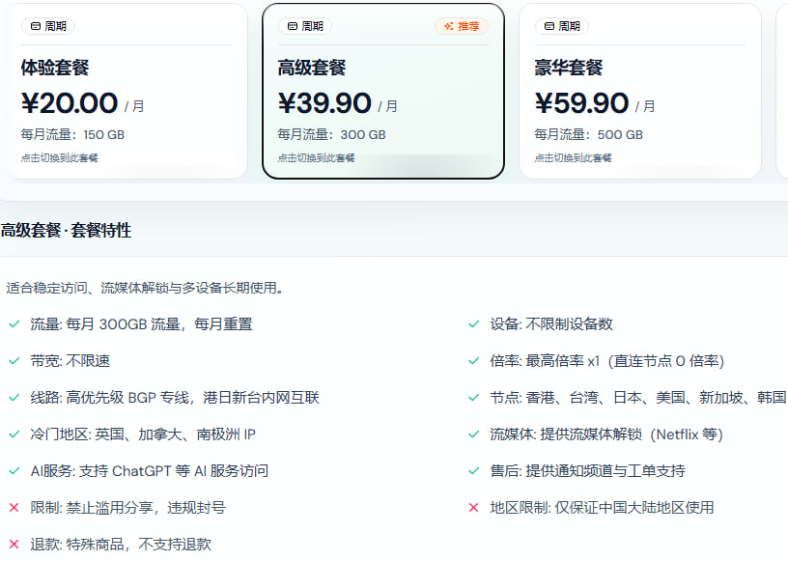This screenshot has width=788, height=561.
Task: Choose the 豪华套餐 plan card
Action: [x=639, y=92]
